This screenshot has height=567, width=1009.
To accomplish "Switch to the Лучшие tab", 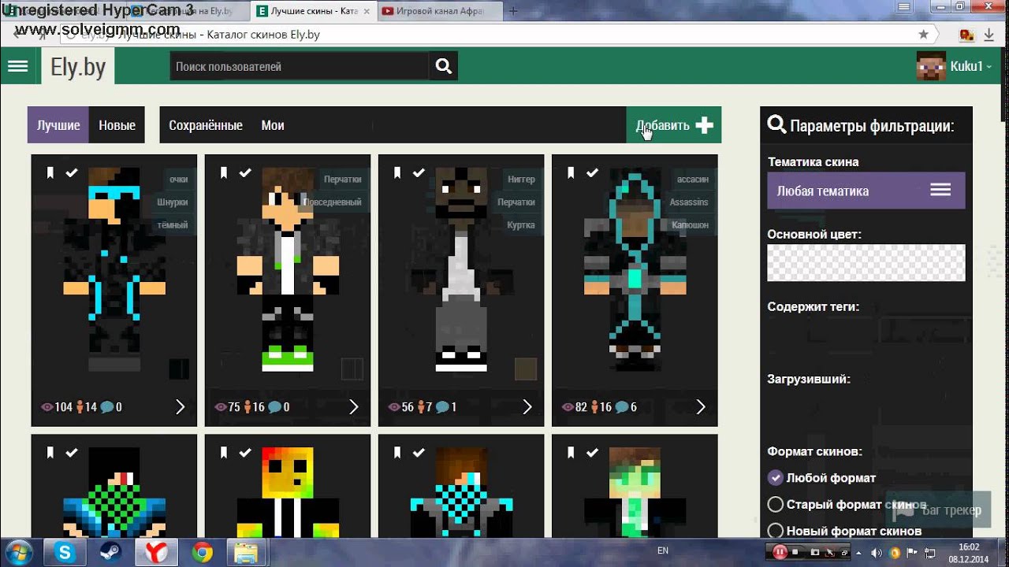I will (x=58, y=125).
